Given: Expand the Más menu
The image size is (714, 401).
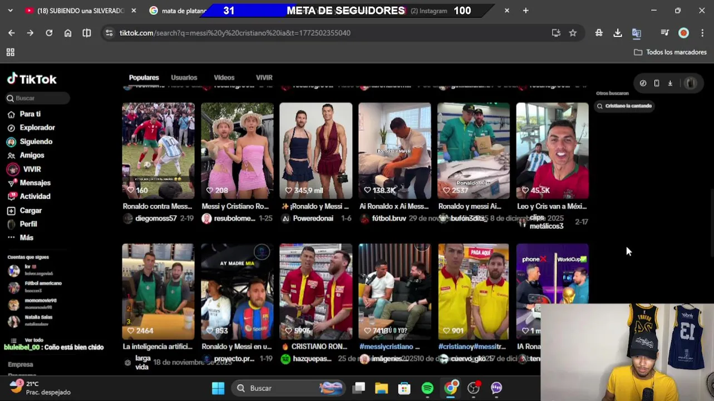Looking at the screenshot, I should [26, 237].
